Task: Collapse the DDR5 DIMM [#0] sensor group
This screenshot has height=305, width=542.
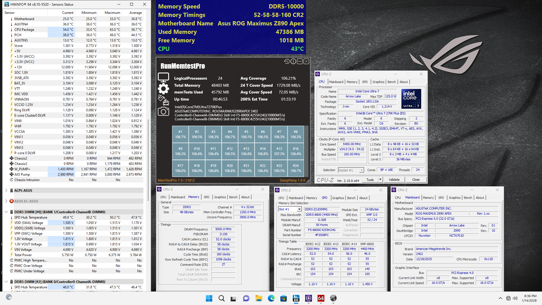Action: point(6,212)
